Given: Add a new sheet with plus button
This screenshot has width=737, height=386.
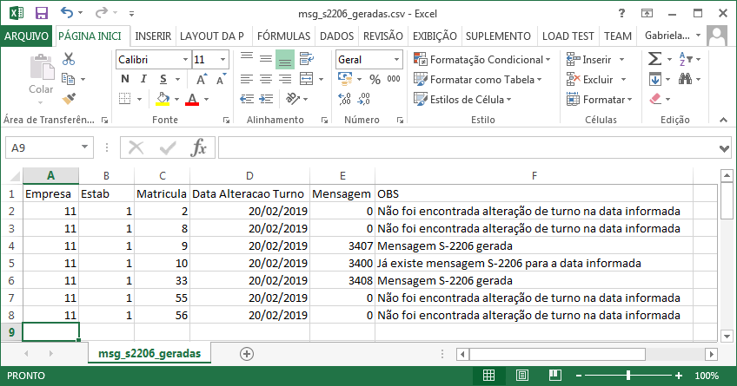Looking at the screenshot, I should tap(247, 354).
